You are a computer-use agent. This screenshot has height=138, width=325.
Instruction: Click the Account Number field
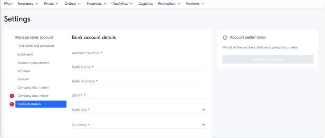coord(139,53)
